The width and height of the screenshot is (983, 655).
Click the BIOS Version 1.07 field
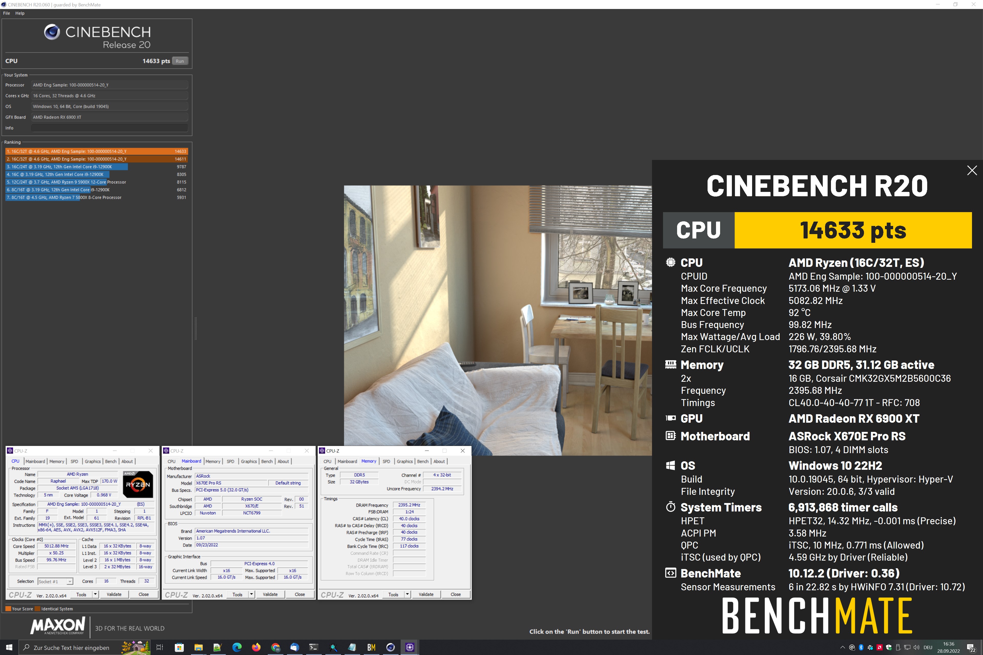pos(252,538)
